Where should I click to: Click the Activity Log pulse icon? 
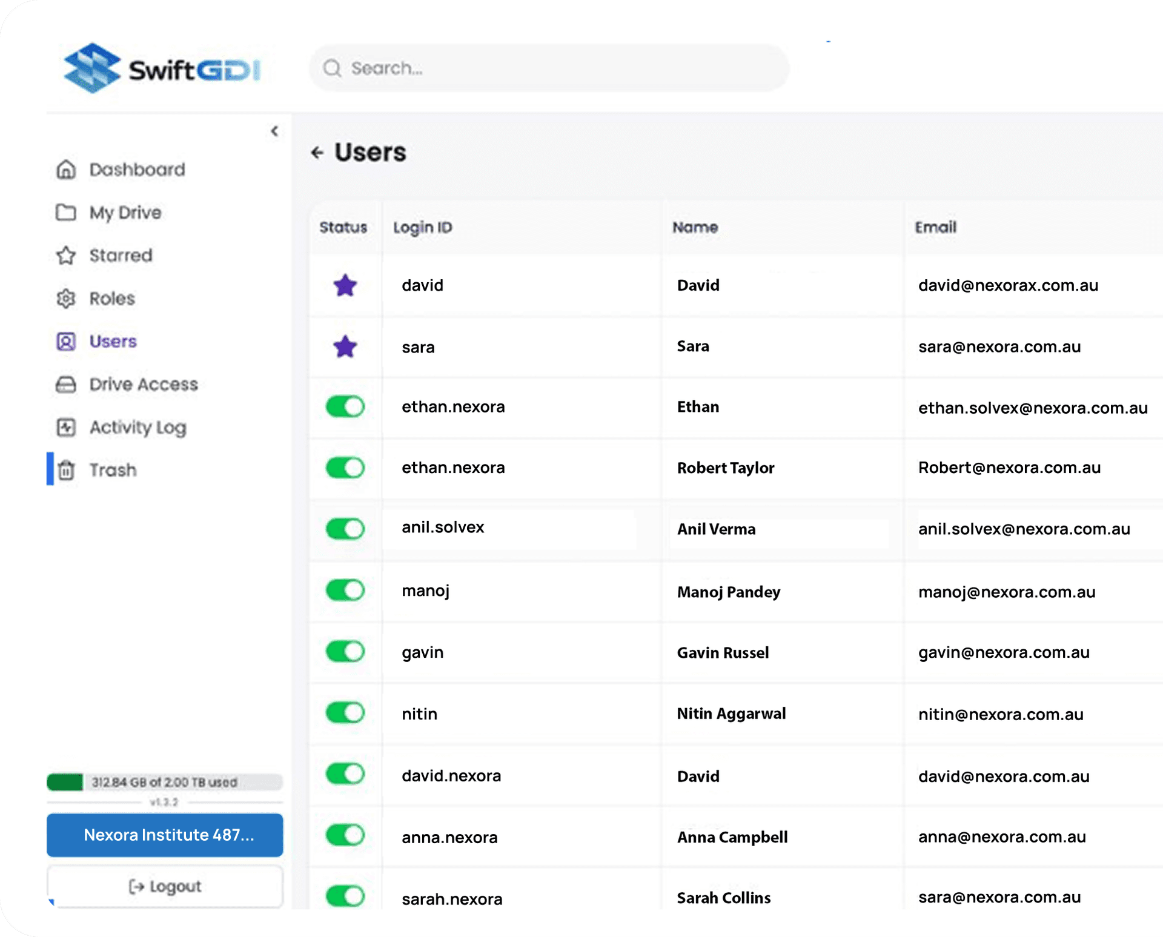click(66, 428)
